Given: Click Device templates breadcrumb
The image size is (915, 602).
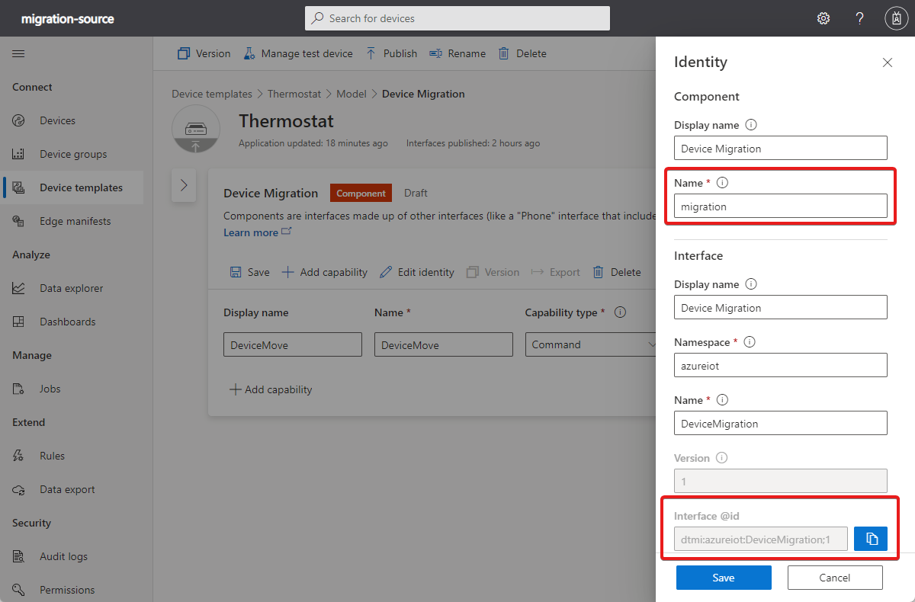Looking at the screenshot, I should click(211, 94).
